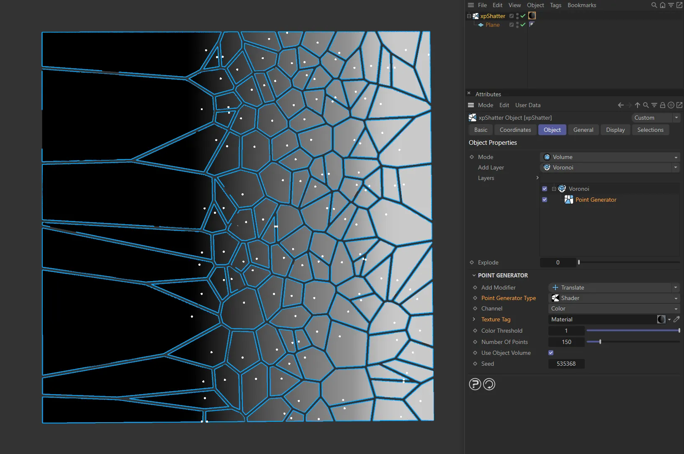Click the Seed value field showing 535368
Image resolution: width=684 pixels, height=454 pixels.
click(x=566, y=364)
